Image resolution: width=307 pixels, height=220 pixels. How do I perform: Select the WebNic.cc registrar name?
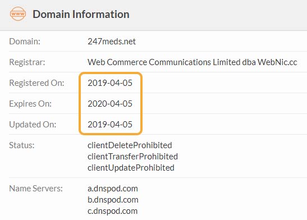(193, 62)
